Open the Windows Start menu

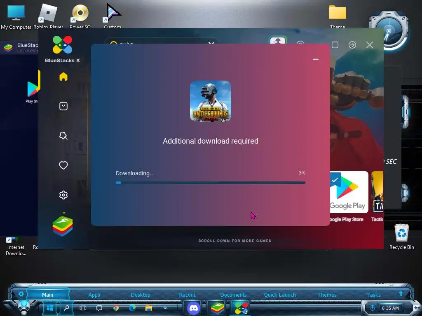click(x=50, y=308)
